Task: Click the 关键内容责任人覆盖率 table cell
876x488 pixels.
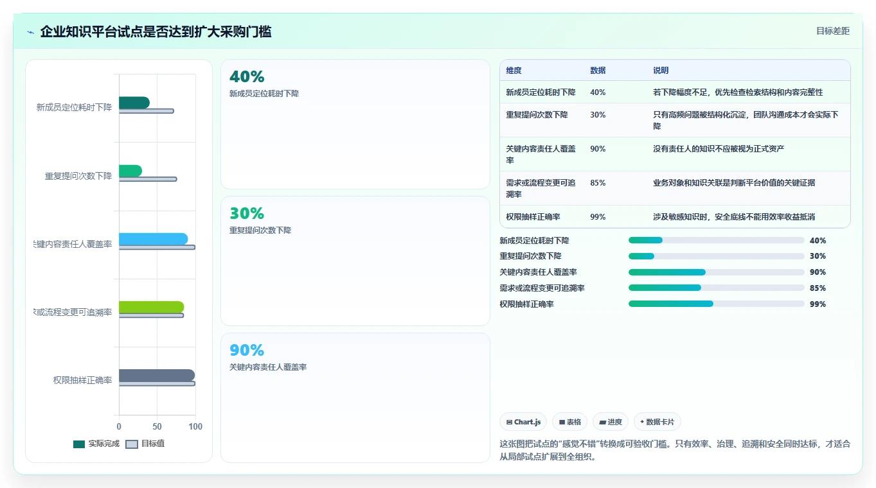Action: 541,154
